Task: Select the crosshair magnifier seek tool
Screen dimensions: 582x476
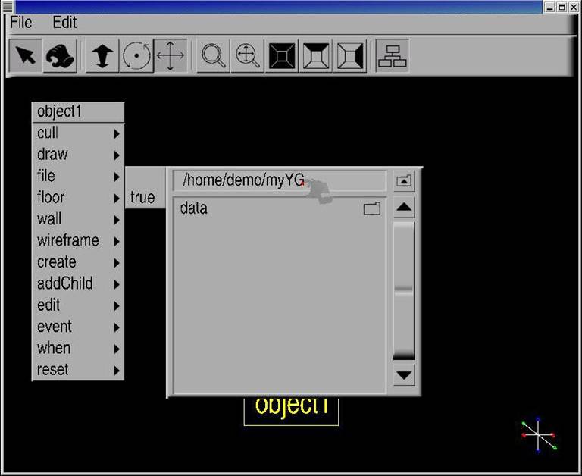Action: click(x=247, y=55)
